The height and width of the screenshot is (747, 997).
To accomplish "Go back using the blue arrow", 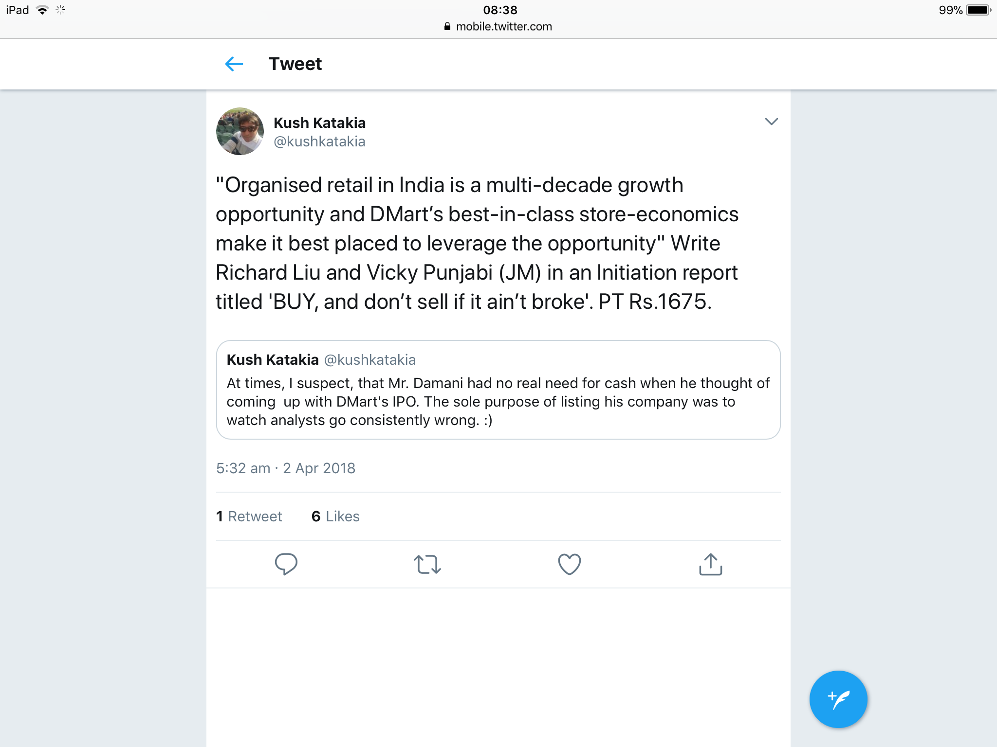I will pyautogui.click(x=234, y=64).
